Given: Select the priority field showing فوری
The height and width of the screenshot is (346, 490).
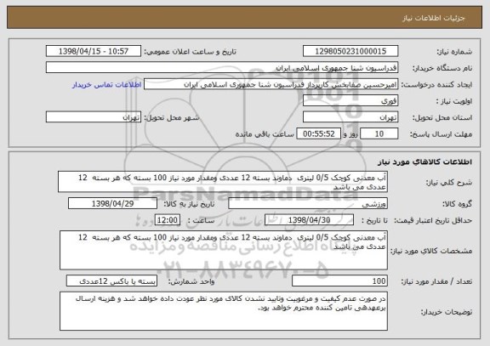Looking at the screenshot, I should tap(350, 101).
